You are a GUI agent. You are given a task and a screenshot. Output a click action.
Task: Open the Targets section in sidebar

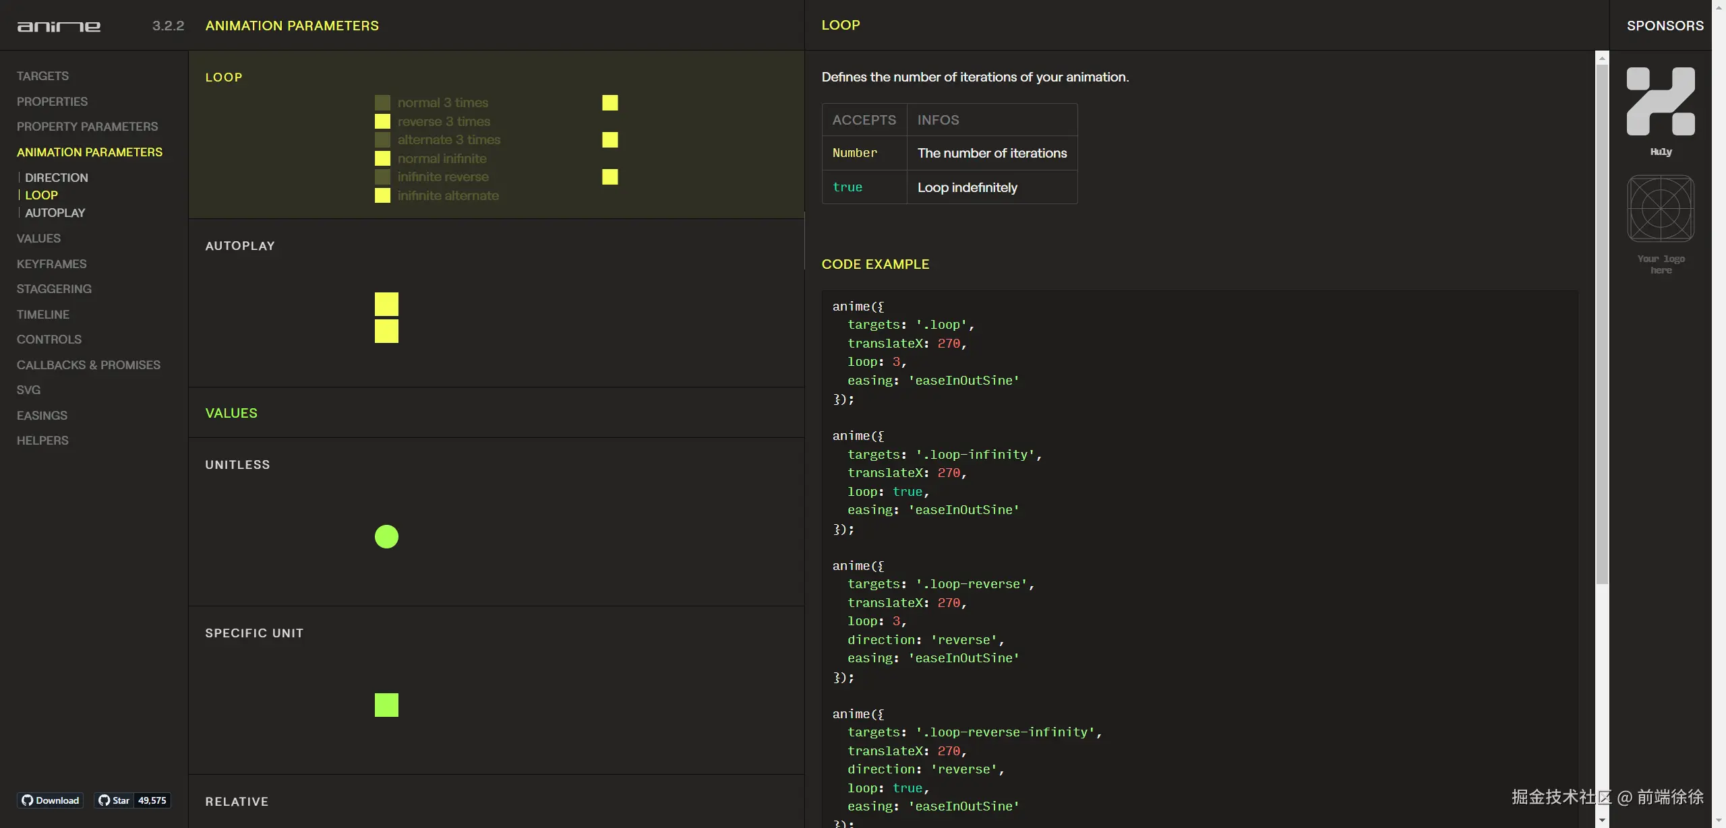click(42, 76)
